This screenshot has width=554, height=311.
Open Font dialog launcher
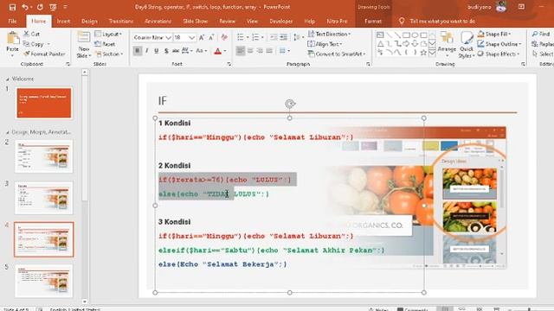coord(229,64)
